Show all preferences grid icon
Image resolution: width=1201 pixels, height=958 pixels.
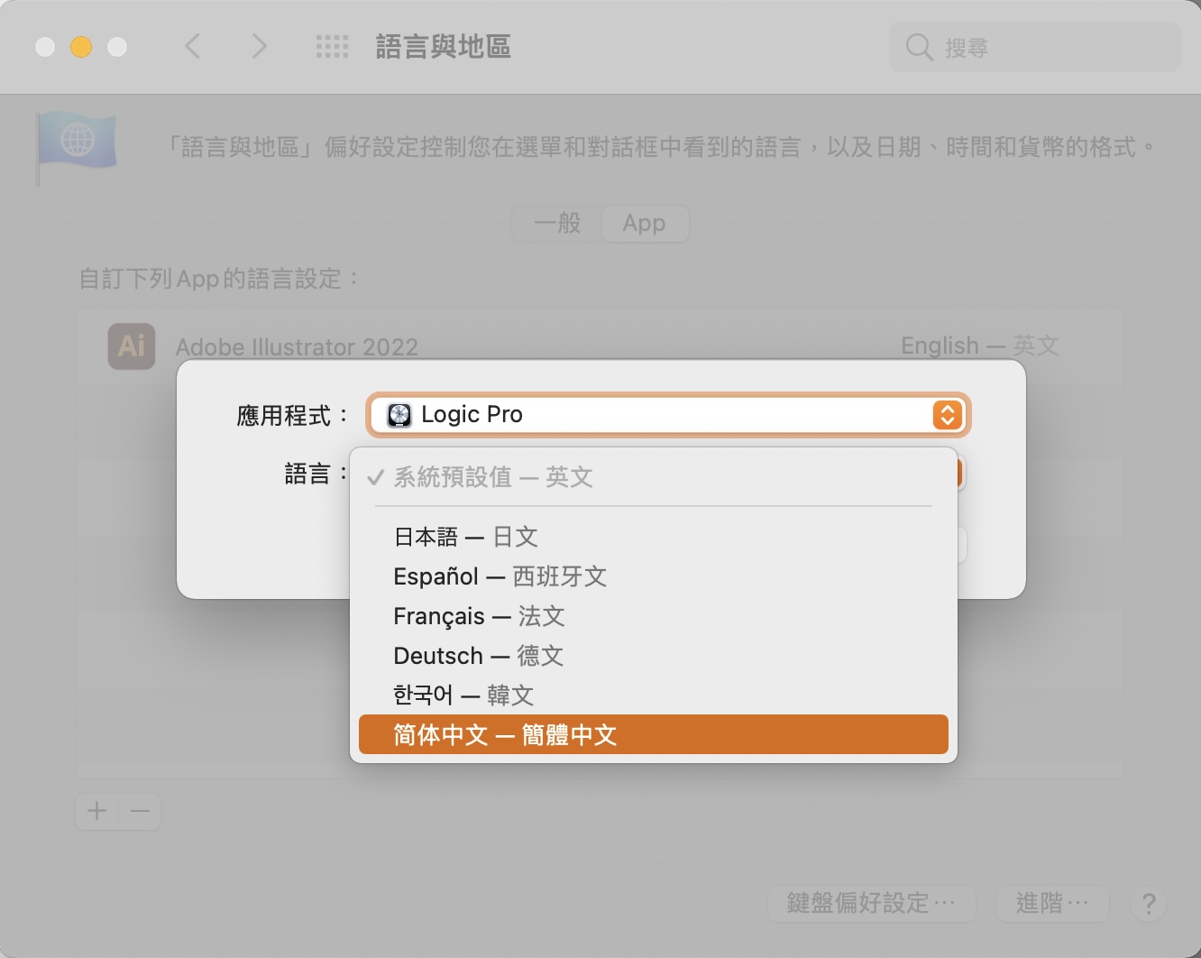point(332,47)
